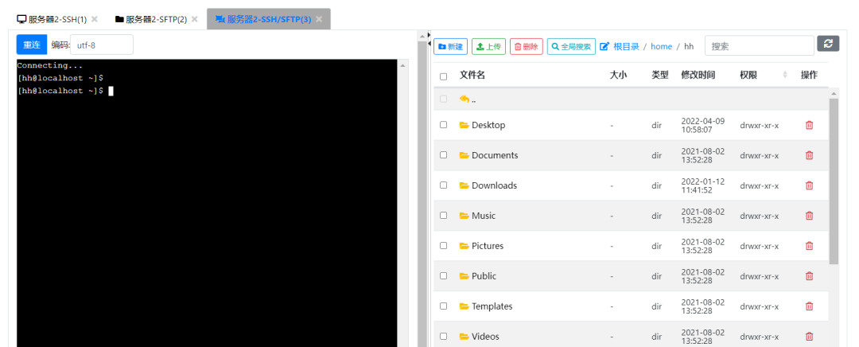This screenshot has height=347, width=859.
Task: Sort by the 权限 column arrows
Action: coord(784,75)
